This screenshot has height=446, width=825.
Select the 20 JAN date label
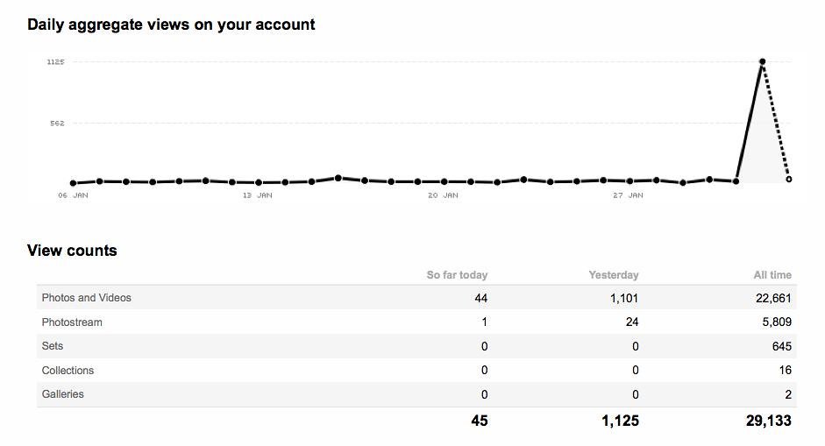click(x=444, y=195)
